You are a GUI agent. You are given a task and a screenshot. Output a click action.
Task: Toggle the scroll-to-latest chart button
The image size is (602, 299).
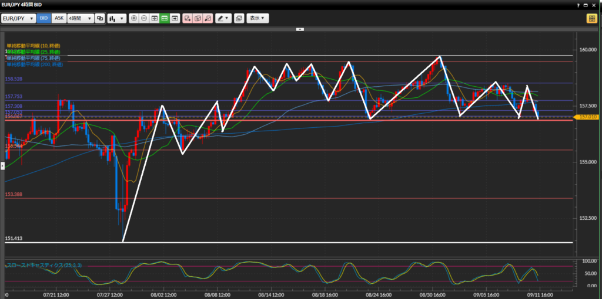pyautogui.click(x=175, y=18)
